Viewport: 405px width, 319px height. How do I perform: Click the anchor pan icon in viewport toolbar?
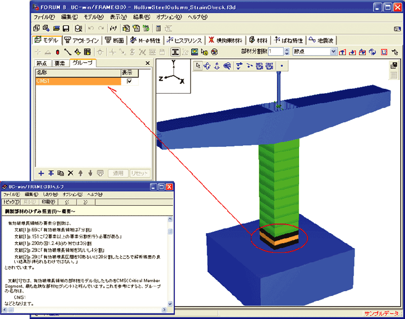(x=217, y=66)
